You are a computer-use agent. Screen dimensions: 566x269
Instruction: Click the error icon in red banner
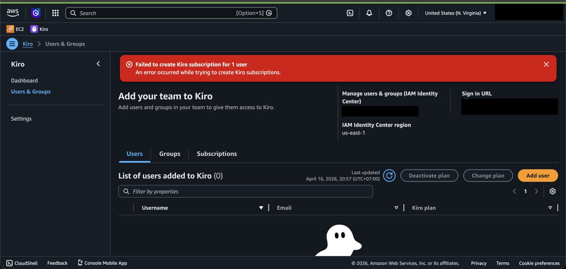coord(129,65)
